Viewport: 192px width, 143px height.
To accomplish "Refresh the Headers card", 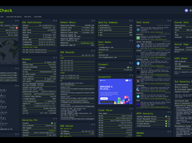I will pos(56,58).
